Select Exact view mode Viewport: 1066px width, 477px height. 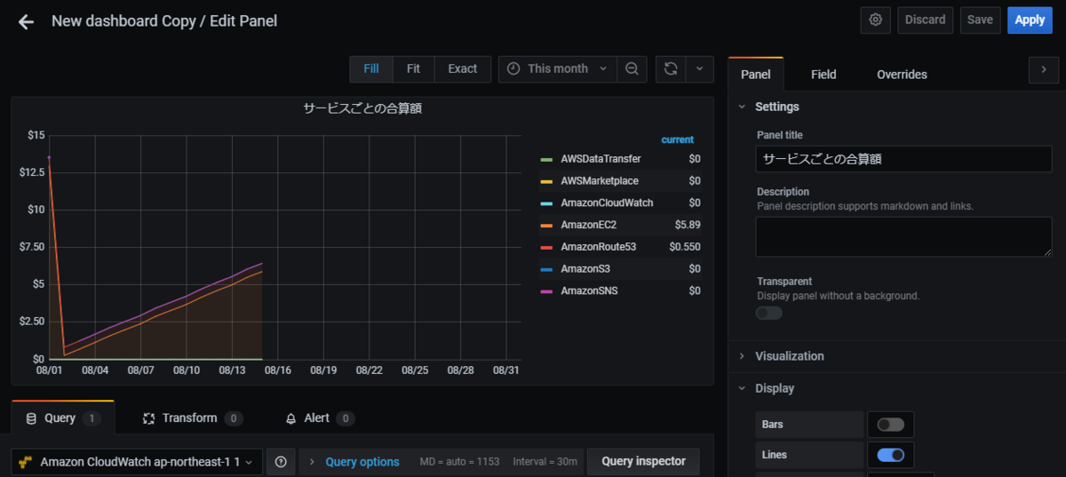point(462,68)
